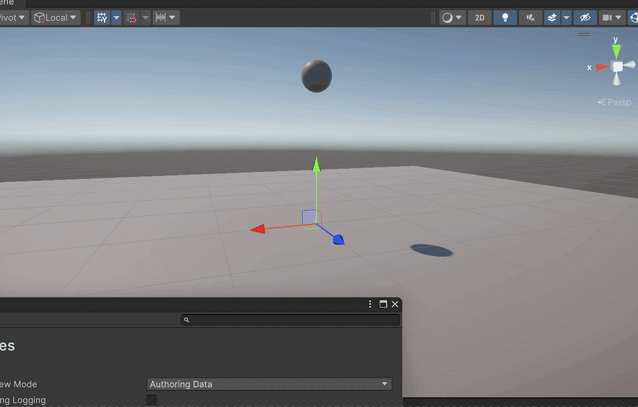Screen dimensions: 638x407
Task: Click inside the panel's search field
Action: [290, 319]
